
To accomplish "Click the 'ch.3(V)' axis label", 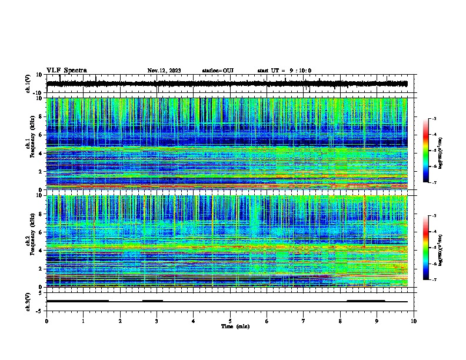I will tap(28, 302).
